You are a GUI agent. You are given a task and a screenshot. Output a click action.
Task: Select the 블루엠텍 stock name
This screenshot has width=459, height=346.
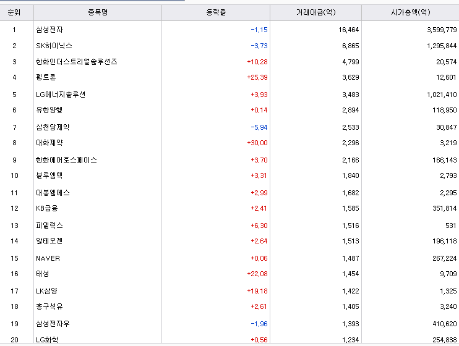(x=49, y=175)
